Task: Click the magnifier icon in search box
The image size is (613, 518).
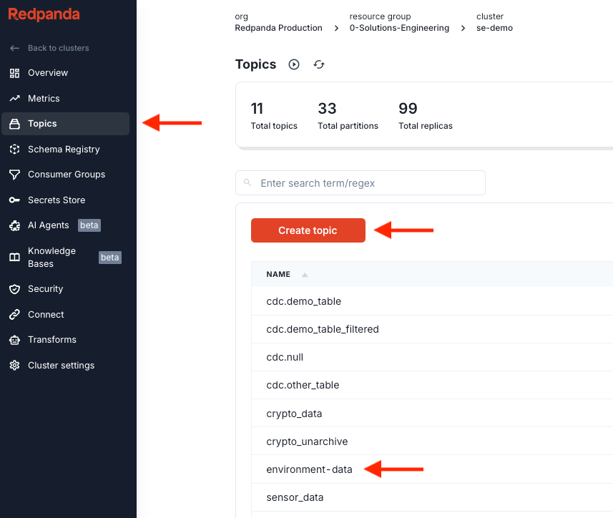Action: pyautogui.click(x=247, y=182)
